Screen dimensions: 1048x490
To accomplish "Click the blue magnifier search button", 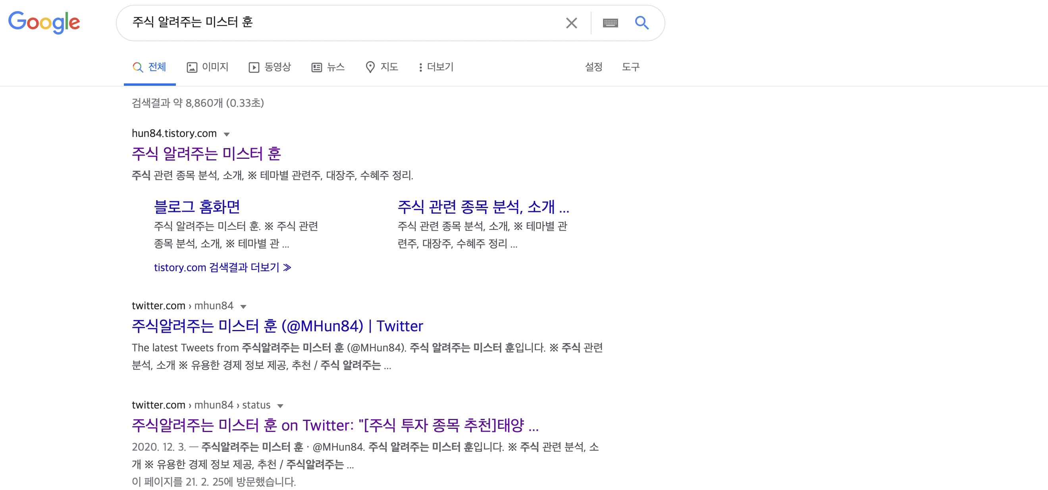I will pos(642,23).
